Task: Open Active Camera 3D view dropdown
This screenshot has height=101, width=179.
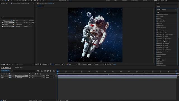Action: pyautogui.click(x=88, y=64)
